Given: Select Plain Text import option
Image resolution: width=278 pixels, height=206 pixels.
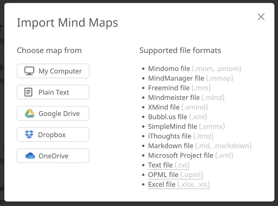Looking at the screenshot, I should [x=53, y=92].
